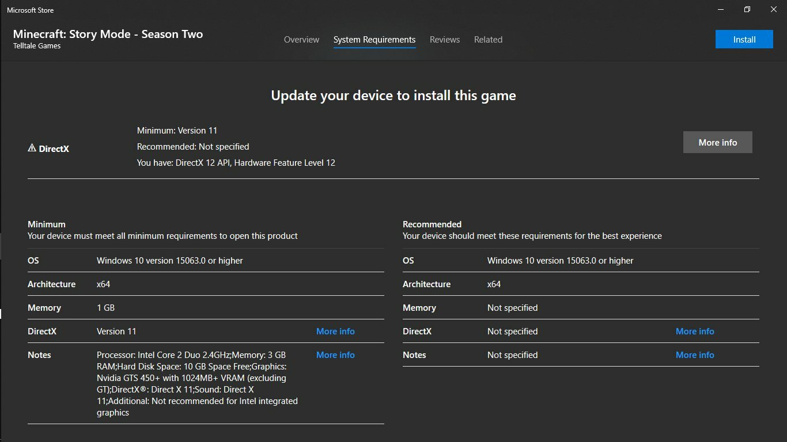
Task: Open More info link in Recommended Notes row
Action: click(x=695, y=355)
